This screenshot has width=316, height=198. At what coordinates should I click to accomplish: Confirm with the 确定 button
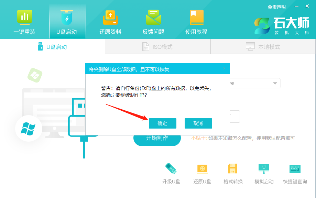(163, 123)
